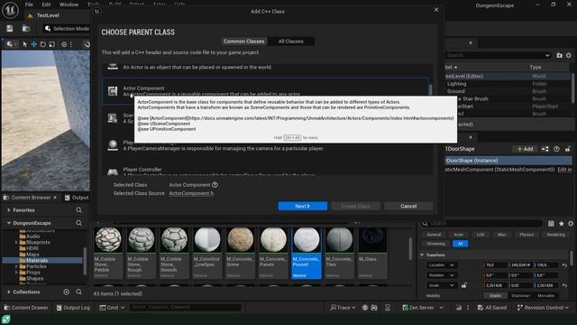
Task: Activate the Scale tool
Action: click(x=52, y=44)
